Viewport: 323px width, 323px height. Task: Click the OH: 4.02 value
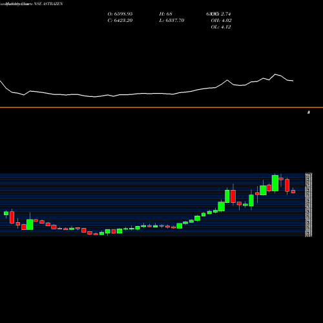[221, 21]
